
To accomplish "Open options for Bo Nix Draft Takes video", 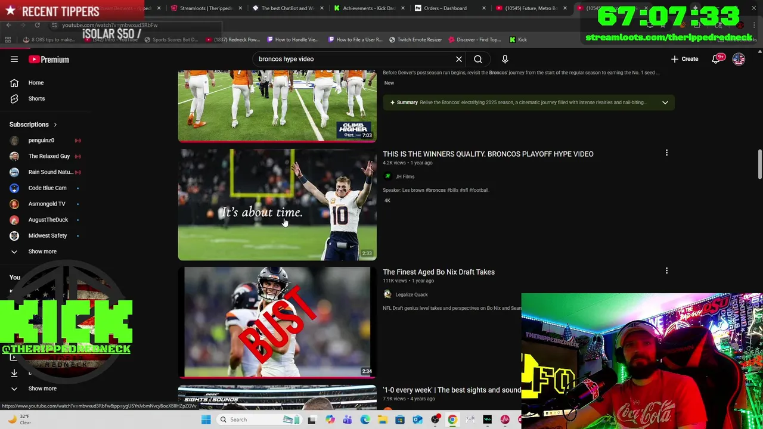I will coord(666,271).
